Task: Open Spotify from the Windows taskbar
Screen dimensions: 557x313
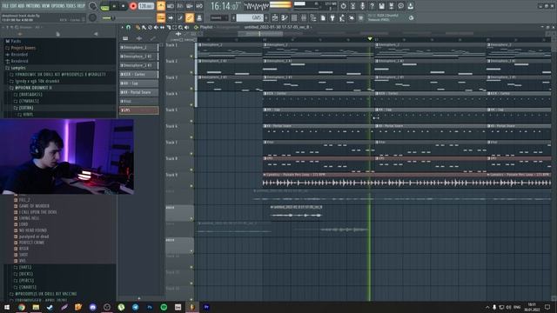Action: tap(164, 307)
